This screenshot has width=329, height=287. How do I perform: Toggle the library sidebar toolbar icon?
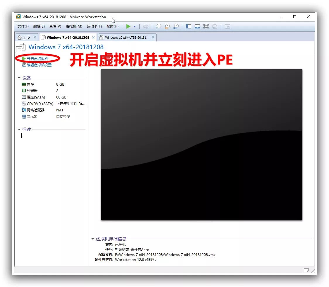(189, 26)
